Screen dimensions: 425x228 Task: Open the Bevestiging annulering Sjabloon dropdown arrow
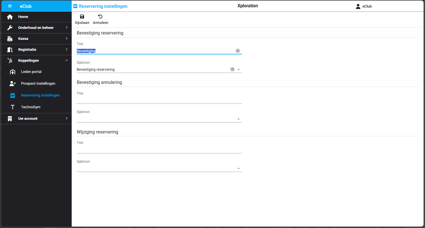pos(239,119)
